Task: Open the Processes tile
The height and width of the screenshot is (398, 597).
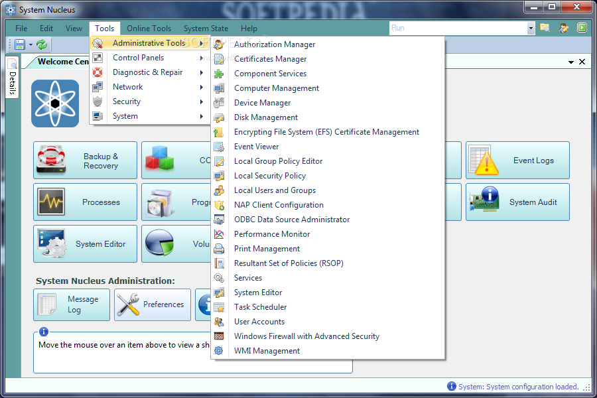Action: click(86, 202)
